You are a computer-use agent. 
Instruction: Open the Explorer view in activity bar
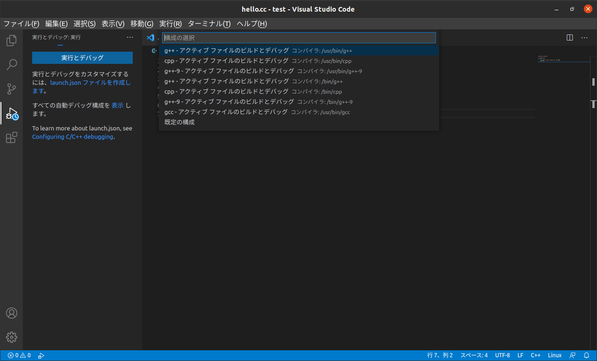point(12,41)
